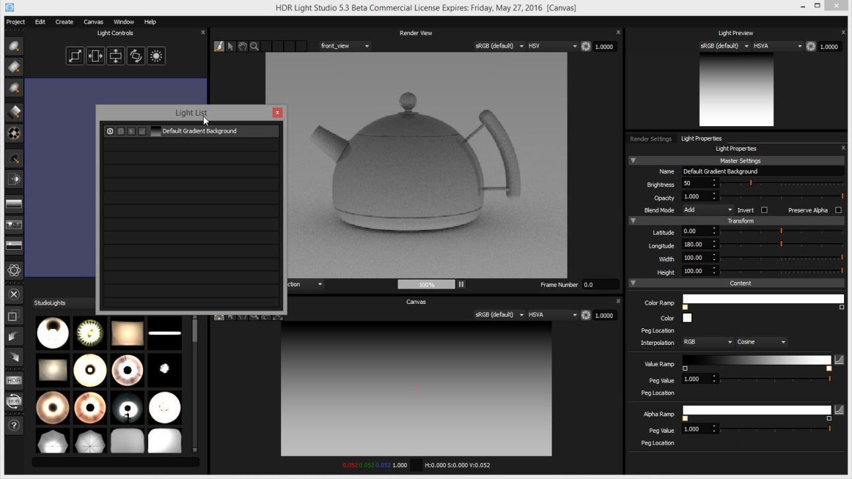Increase Brightness with the stepper up arrow
The height and width of the screenshot is (479, 852).
click(714, 180)
